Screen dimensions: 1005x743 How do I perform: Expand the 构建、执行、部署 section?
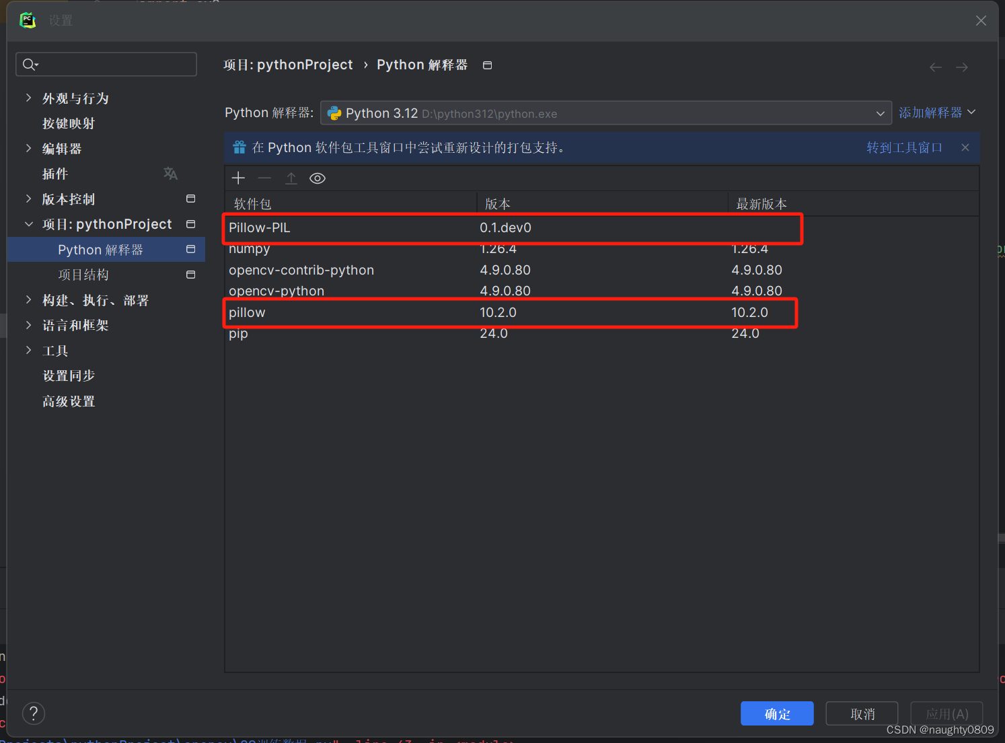point(28,300)
